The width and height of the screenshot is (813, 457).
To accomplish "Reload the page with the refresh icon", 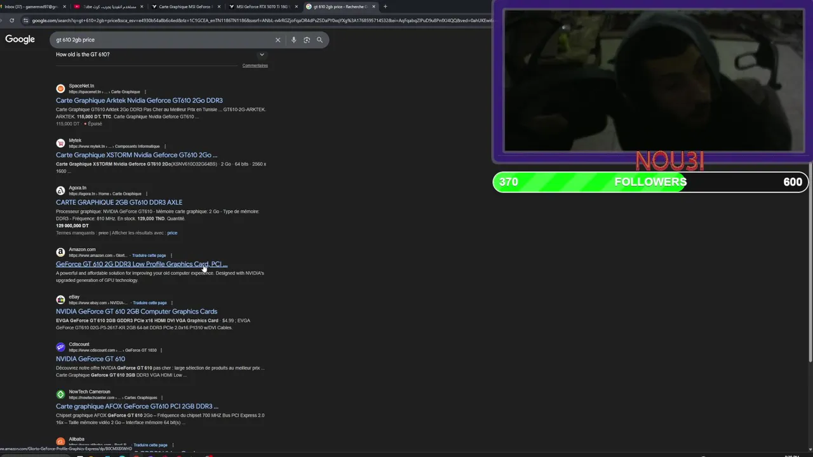I will (x=11, y=20).
